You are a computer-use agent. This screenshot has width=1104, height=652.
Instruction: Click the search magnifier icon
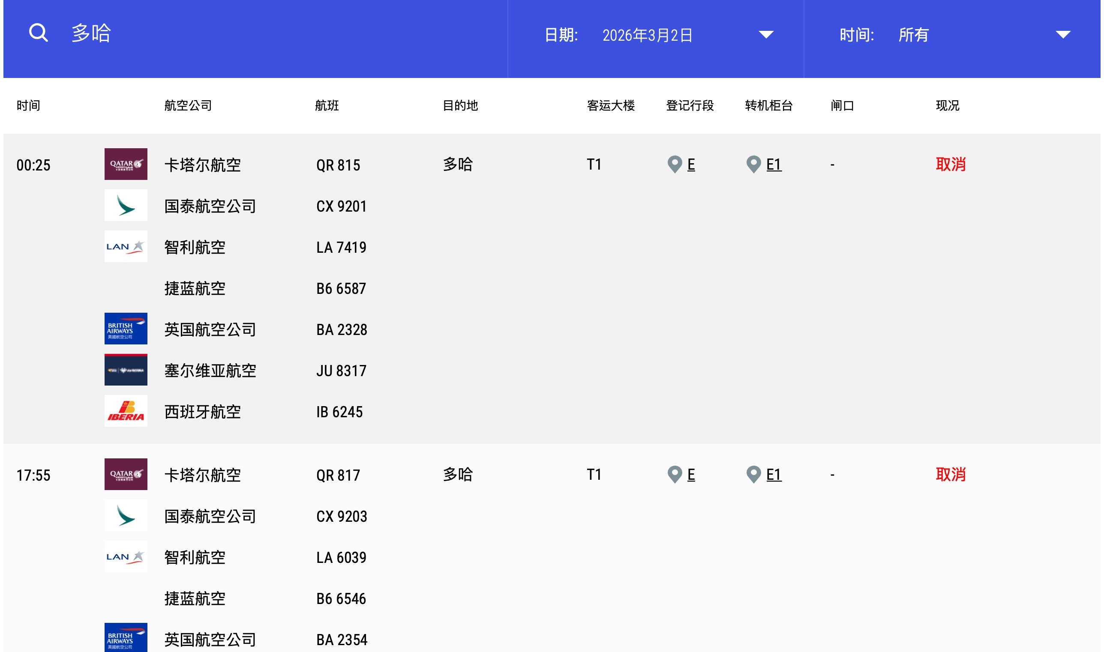(38, 33)
